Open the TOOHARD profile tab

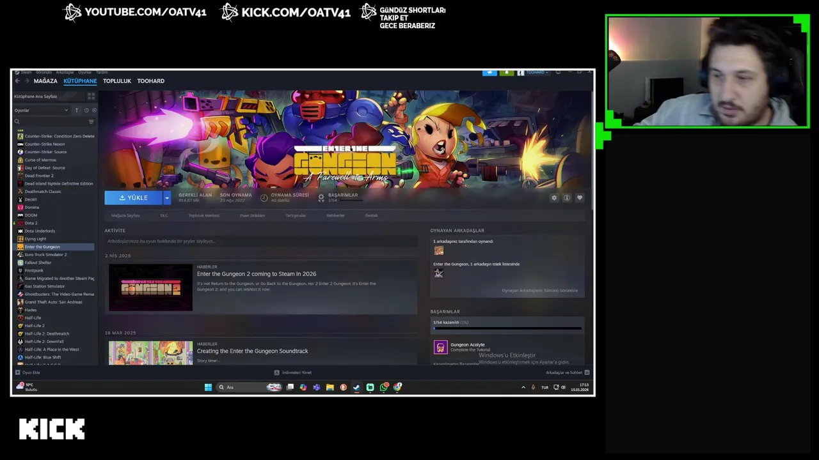(x=151, y=81)
